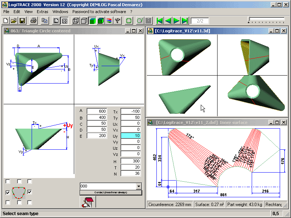Print using the printer toolbar icon

coord(33,21)
